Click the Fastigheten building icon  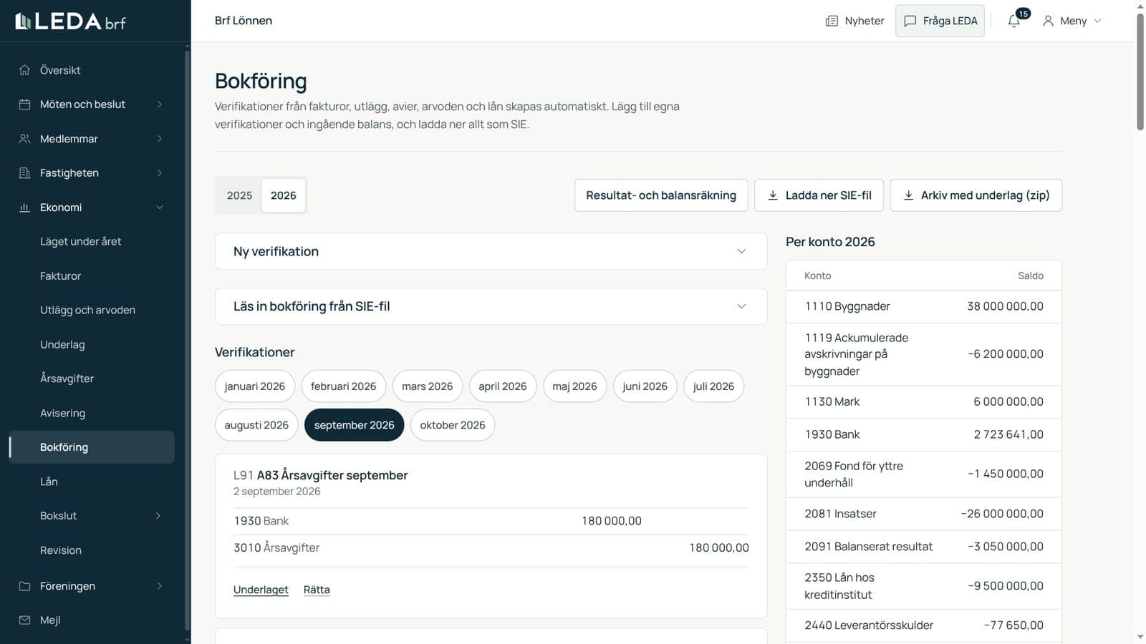click(24, 173)
